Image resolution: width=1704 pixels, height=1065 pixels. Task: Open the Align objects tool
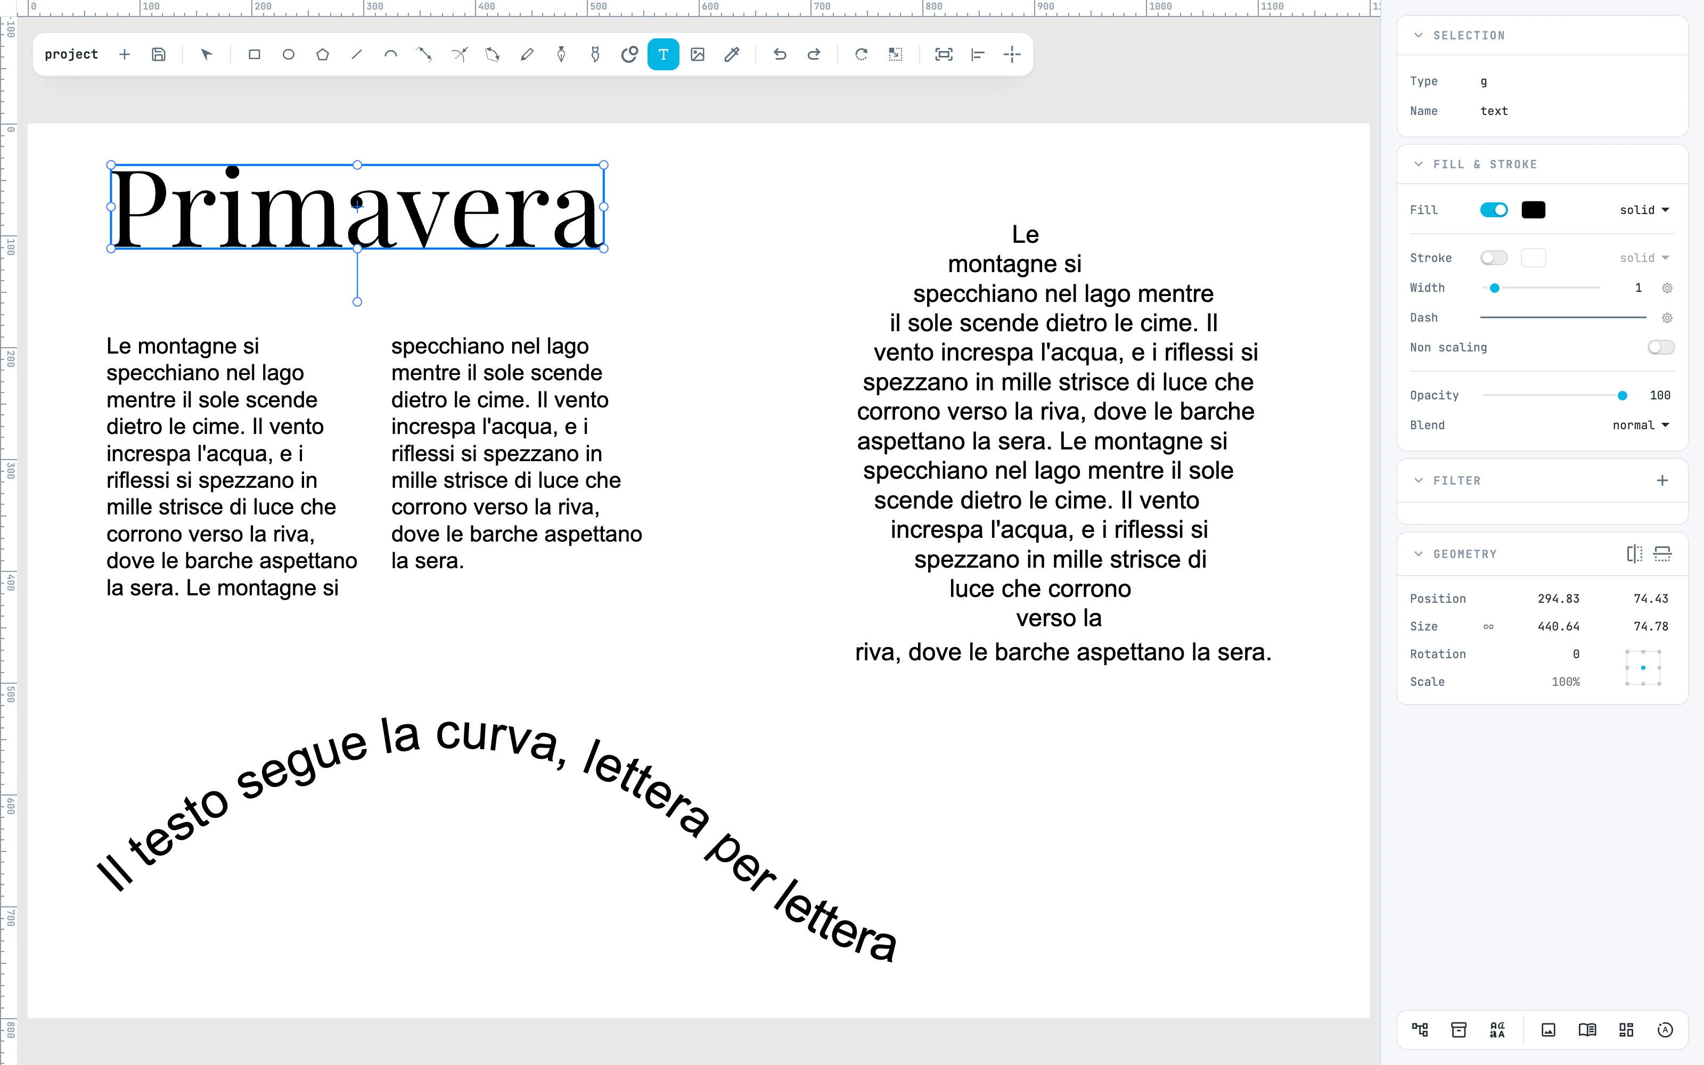(977, 54)
